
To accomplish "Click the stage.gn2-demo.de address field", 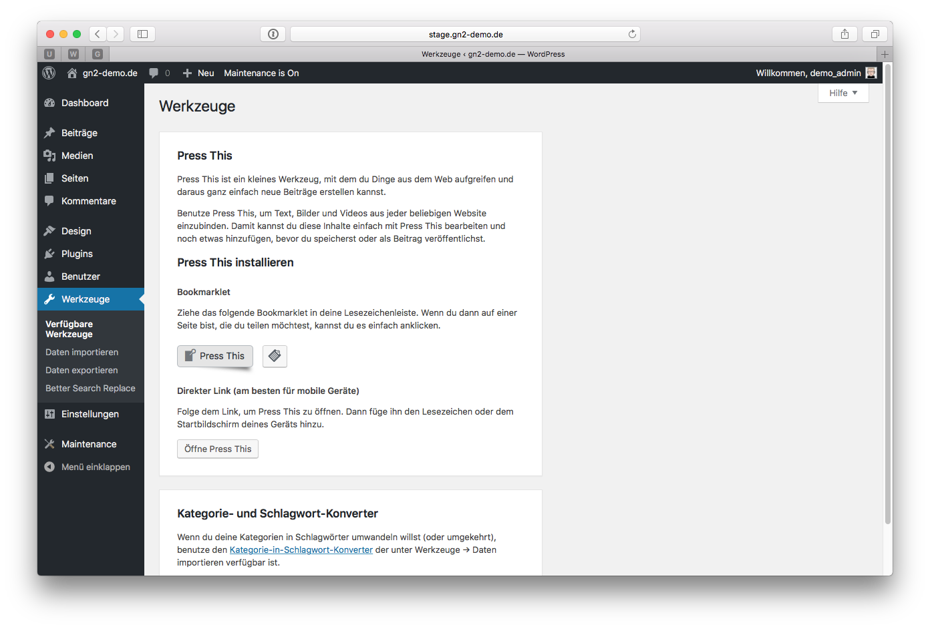I will pyautogui.click(x=465, y=34).
